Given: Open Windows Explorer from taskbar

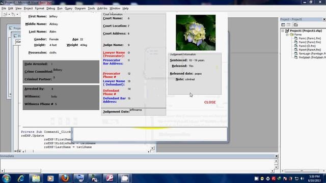Looking at the screenshot, I should click(x=36, y=178).
